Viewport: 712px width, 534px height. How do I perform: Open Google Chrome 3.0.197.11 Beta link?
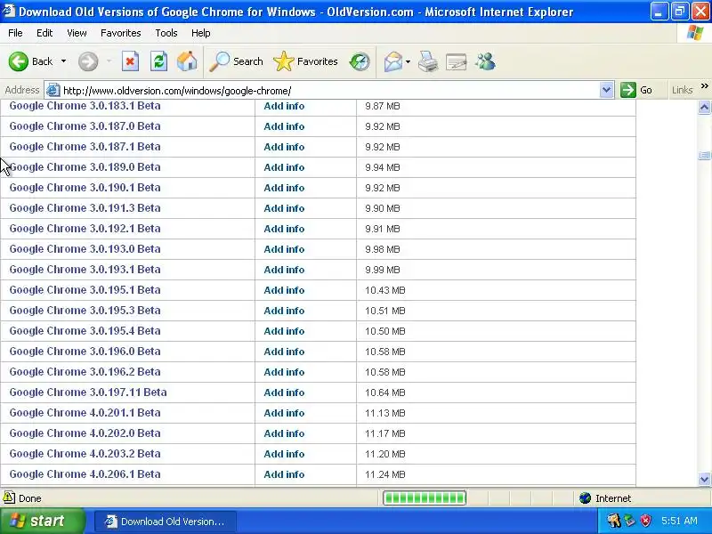(x=88, y=392)
